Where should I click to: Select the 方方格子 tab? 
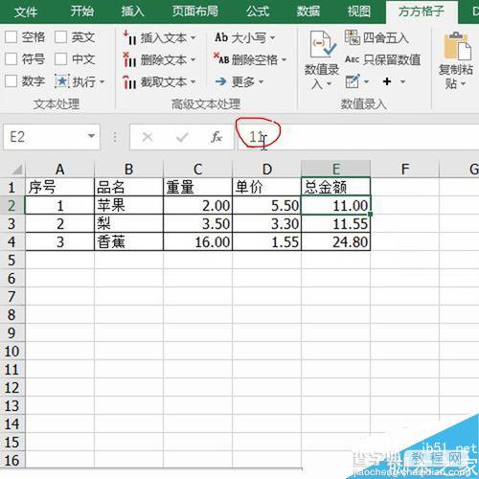422,11
